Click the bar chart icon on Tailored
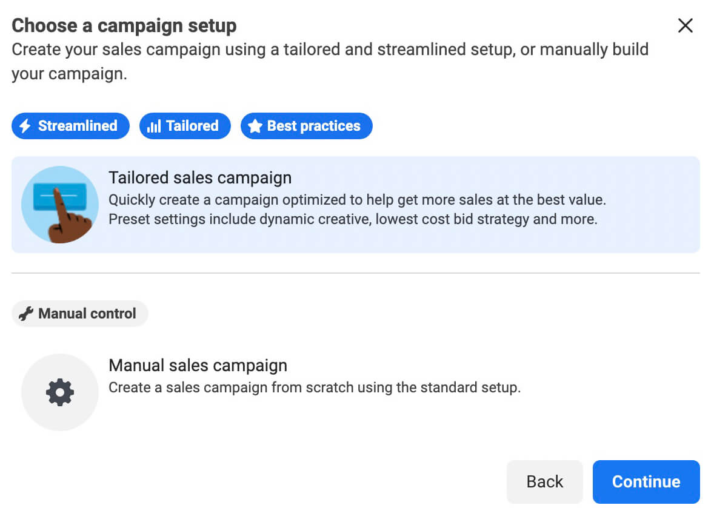 pyautogui.click(x=154, y=126)
